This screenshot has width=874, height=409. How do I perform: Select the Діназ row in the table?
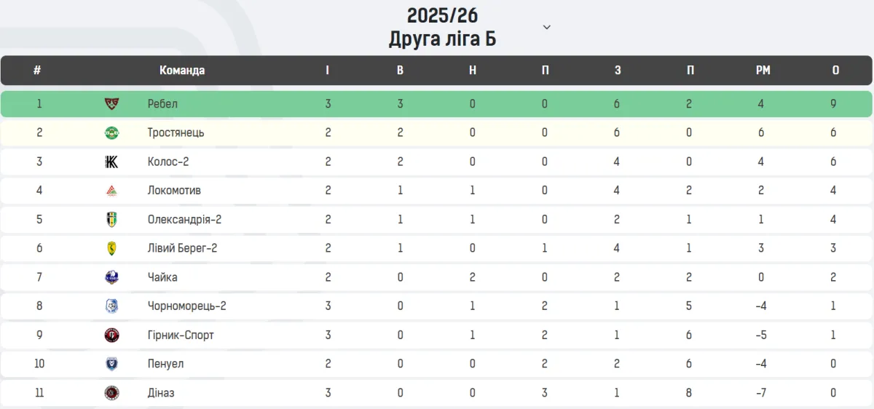click(436, 393)
